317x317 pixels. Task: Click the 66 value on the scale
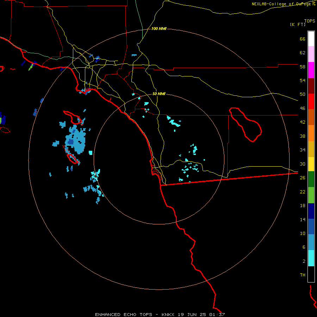point(303,39)
